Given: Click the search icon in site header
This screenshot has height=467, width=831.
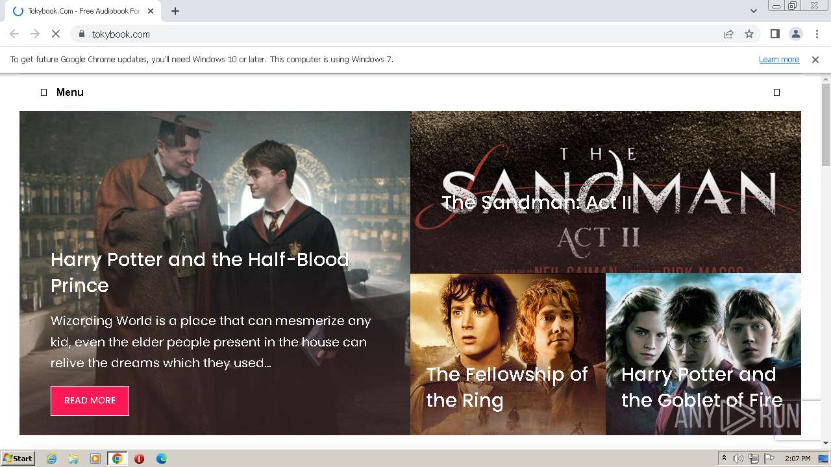Looking at the screenshot, I should pyautogui.click(x=776, y=93).
